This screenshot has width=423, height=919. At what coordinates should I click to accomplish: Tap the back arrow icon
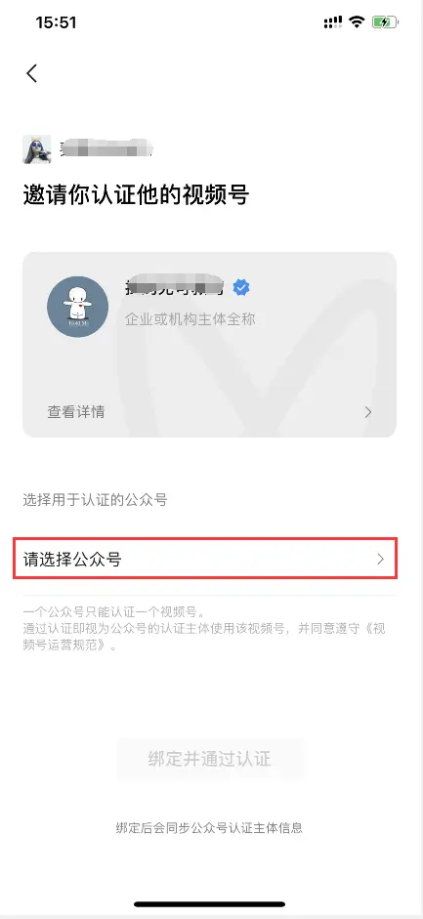[x=31, y=73]
